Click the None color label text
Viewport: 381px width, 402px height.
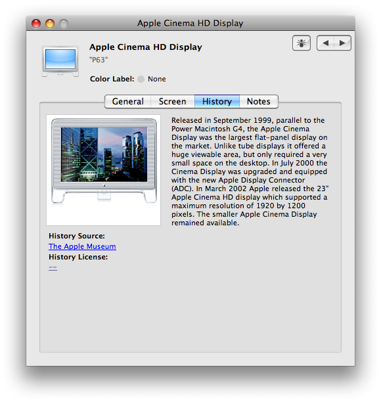click(x=156, y=79)
